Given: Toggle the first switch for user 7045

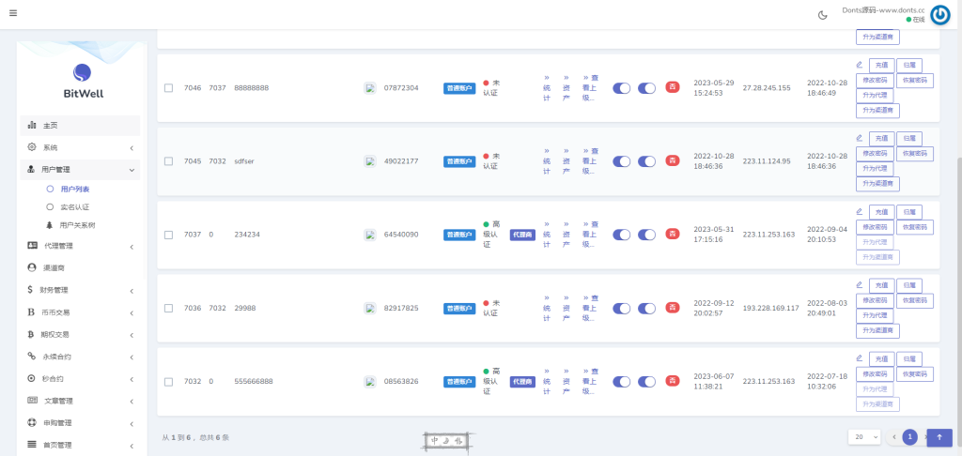Looking at the screenshot, I should point(622,161).
